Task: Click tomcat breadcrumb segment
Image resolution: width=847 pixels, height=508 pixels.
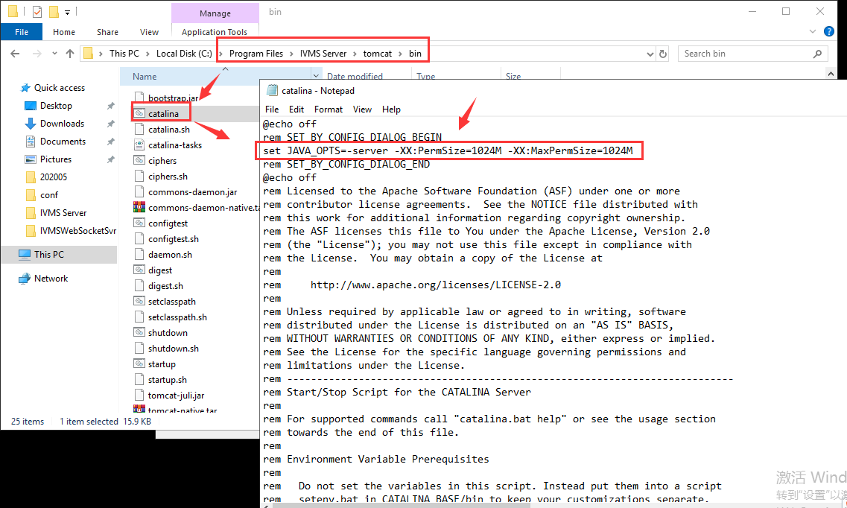Action: click(x=378, y=54)
